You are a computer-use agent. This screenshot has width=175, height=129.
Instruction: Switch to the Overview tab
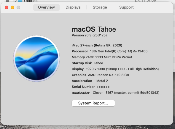coord(46,7)
